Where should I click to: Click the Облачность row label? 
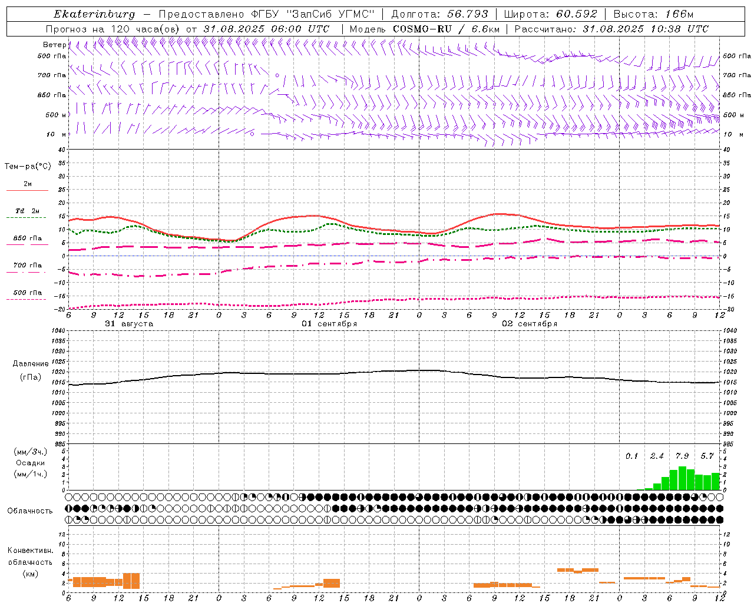point(30,511)
